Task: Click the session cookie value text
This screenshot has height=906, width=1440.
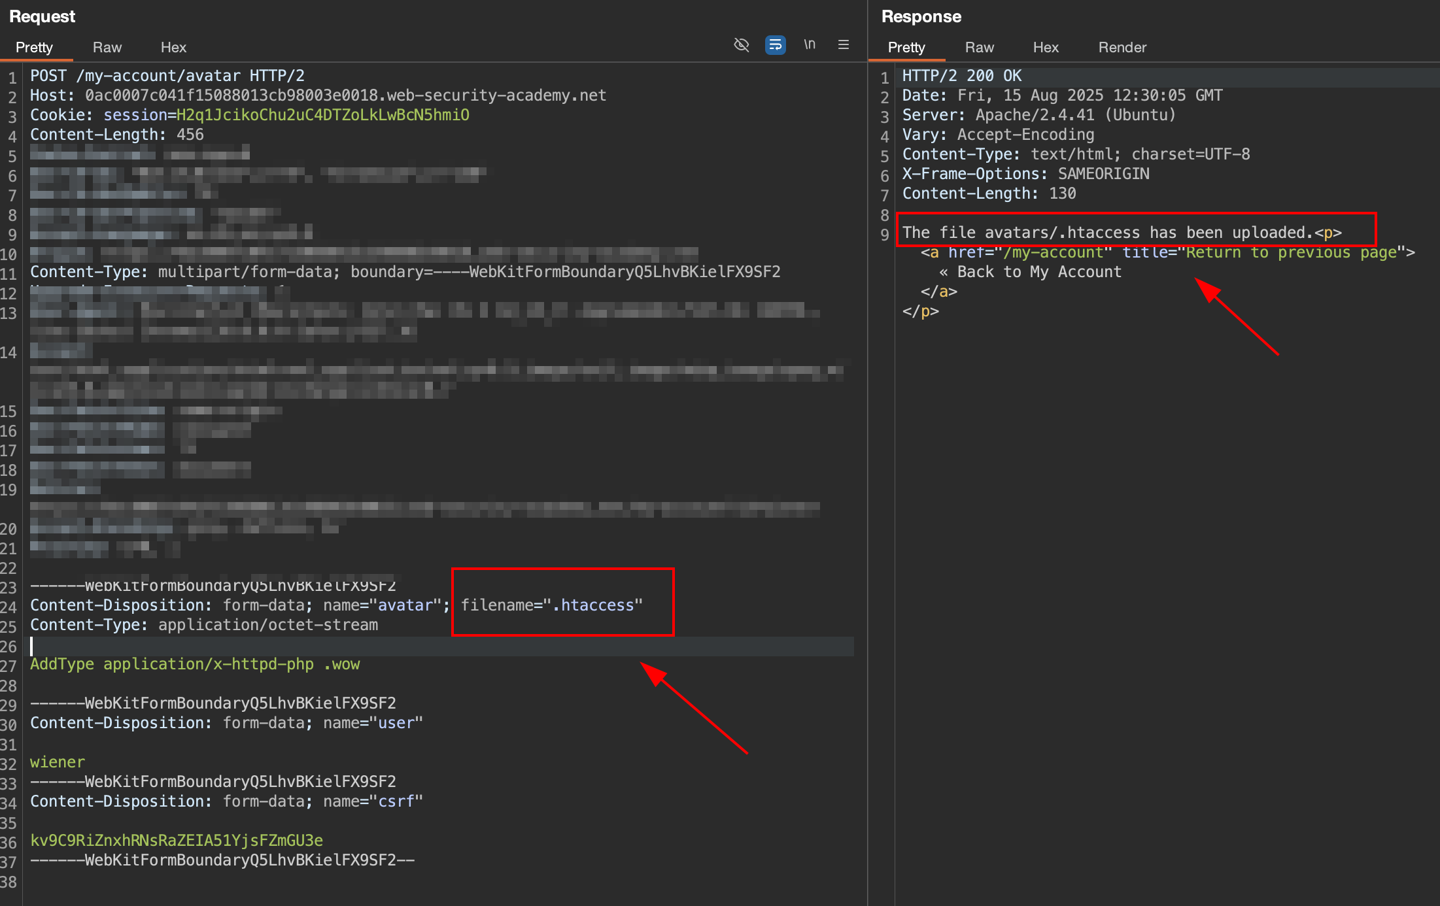Action: coord(322,115)
